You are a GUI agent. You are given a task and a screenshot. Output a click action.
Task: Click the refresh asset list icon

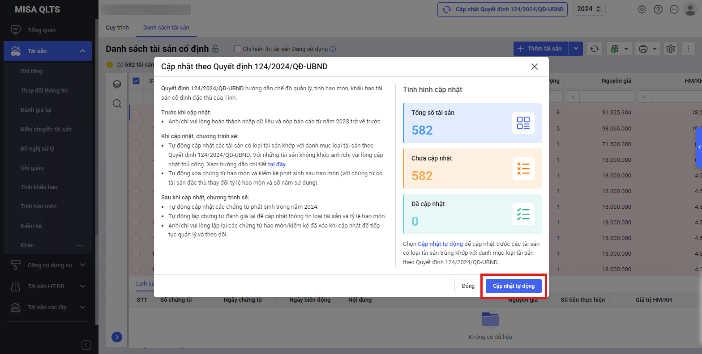tap(595, 49)
